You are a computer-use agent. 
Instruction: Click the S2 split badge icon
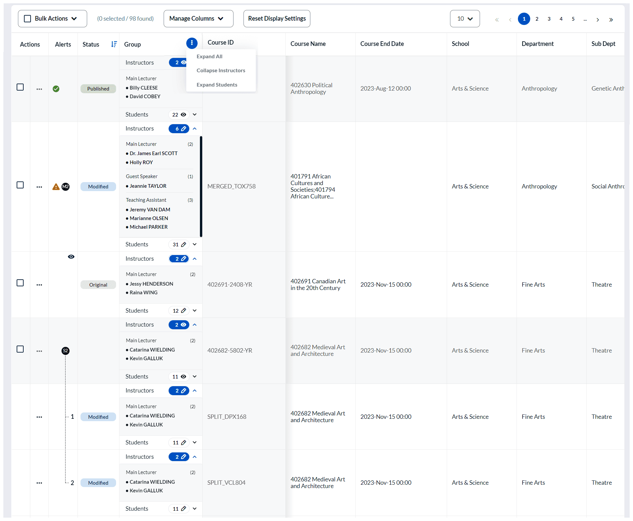(66, 351)
